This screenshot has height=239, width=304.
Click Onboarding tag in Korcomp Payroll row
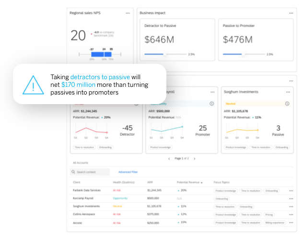pos(222,199)
